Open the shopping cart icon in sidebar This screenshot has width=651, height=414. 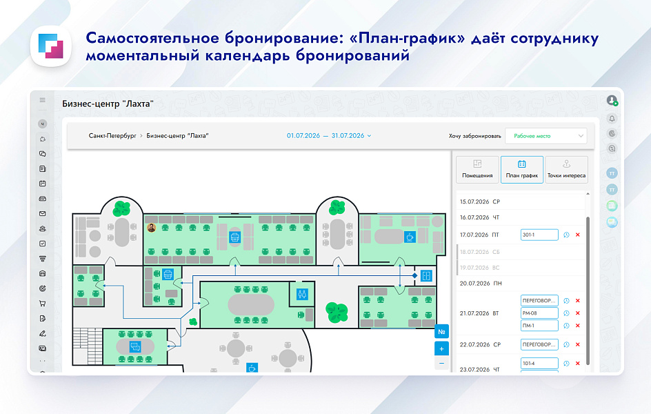click(42, 304)
